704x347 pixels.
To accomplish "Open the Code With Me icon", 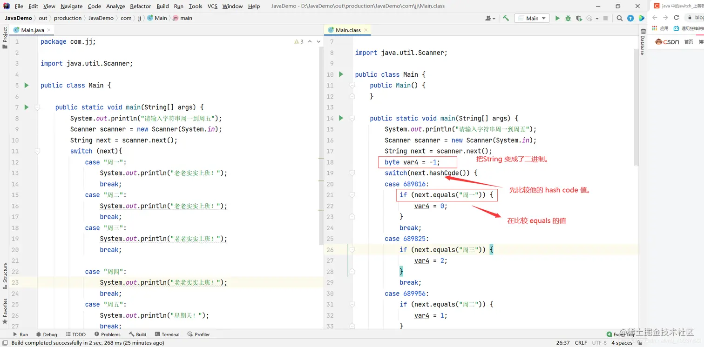I will tap(488, 18).
